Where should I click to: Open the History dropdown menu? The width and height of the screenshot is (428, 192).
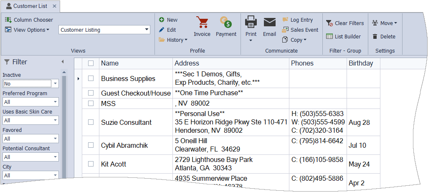(173, 40)
